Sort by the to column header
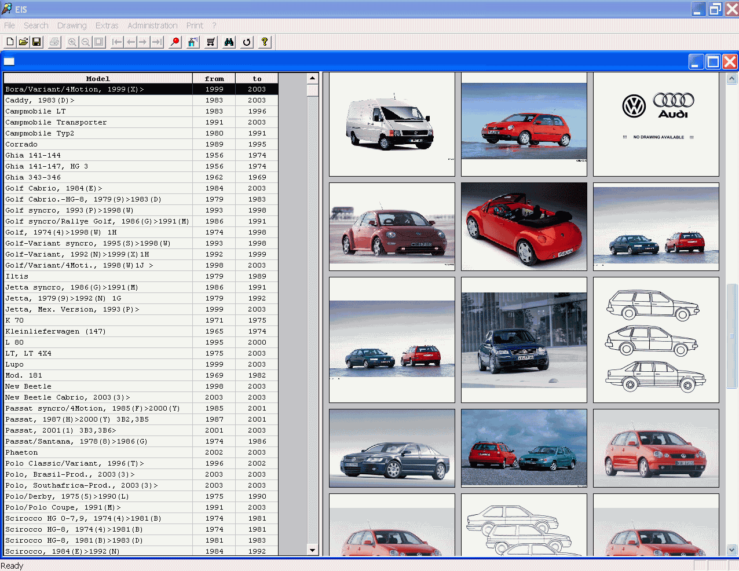This screenshot has width=739, height=571. click(x=257, y=78)
